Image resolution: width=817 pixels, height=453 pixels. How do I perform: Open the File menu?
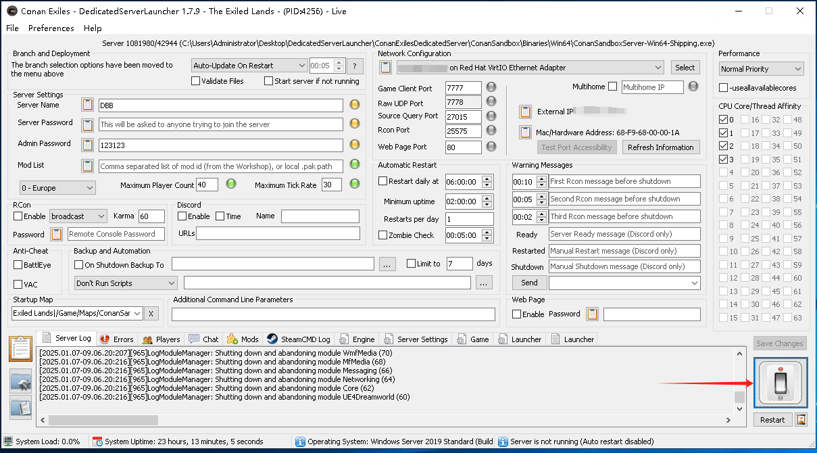(12, 28)
